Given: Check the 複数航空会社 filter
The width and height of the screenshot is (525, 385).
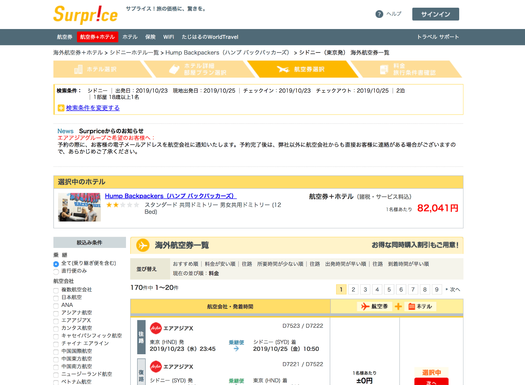Looking at the screenshot, I should point(56,291).
